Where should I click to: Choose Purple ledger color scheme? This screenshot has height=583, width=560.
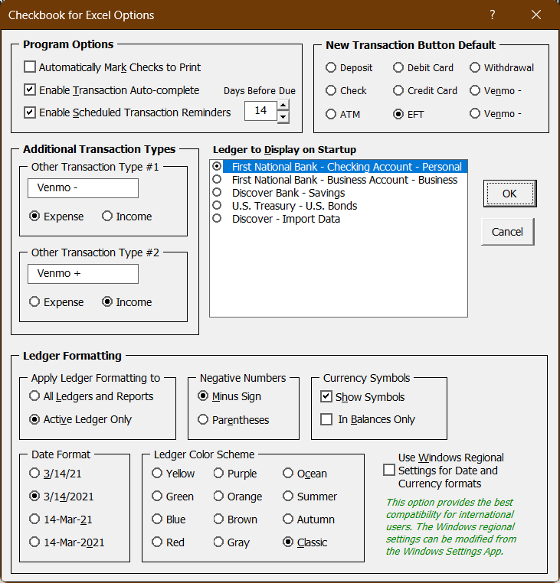pyautogui.click(x=218, y=473)
